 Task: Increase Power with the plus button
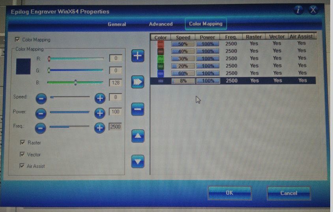tap(99, 113)
